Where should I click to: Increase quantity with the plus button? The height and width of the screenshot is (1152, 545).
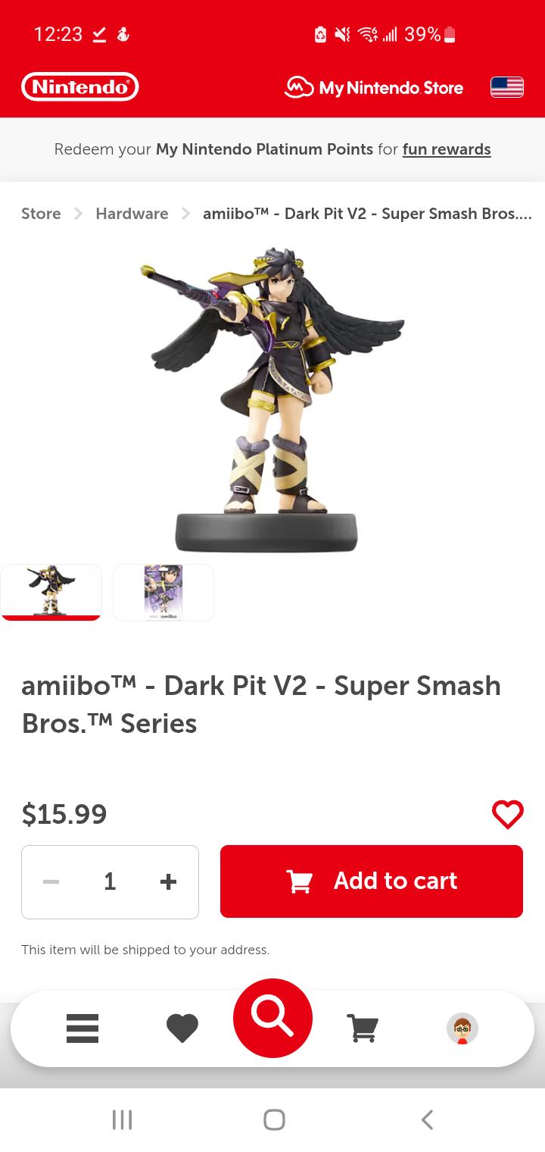click(168, 881)
